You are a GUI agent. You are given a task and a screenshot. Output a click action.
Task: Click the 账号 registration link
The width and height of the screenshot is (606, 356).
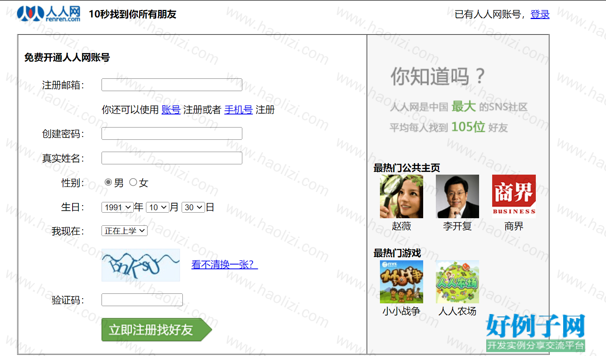tap(171, 110)
